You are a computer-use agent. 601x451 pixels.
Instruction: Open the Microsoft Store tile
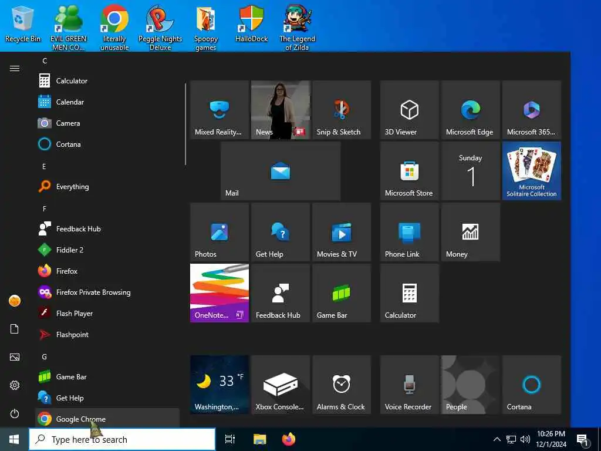click(409, 171)
